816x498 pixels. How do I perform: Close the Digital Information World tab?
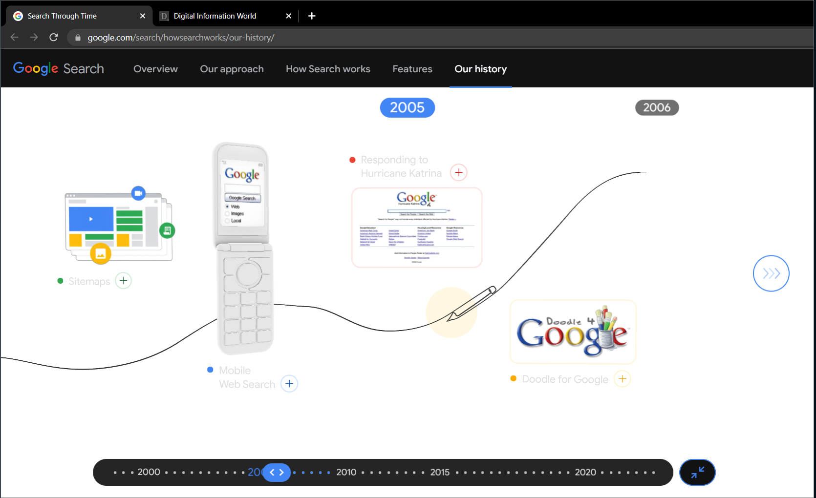(x=289, y=16)
